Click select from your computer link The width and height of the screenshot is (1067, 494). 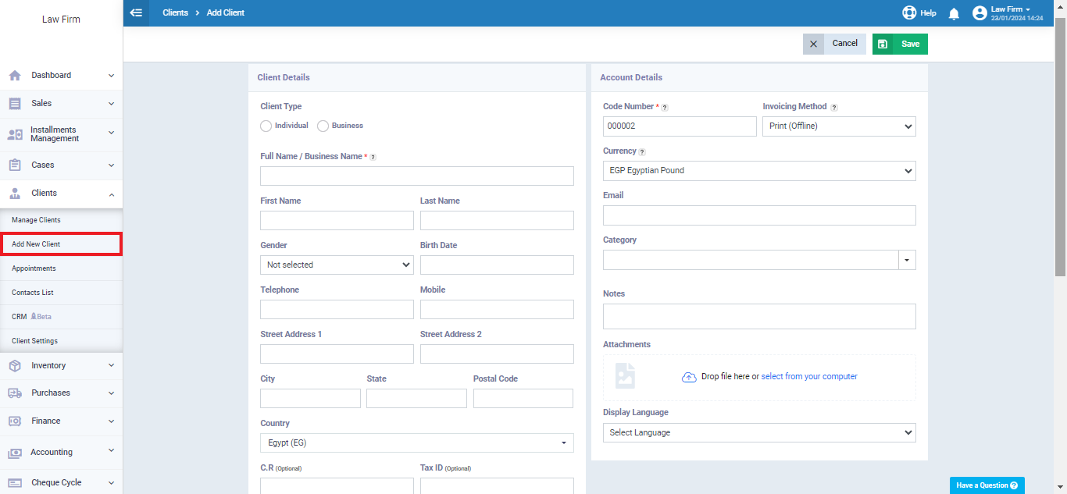[809, 376]
